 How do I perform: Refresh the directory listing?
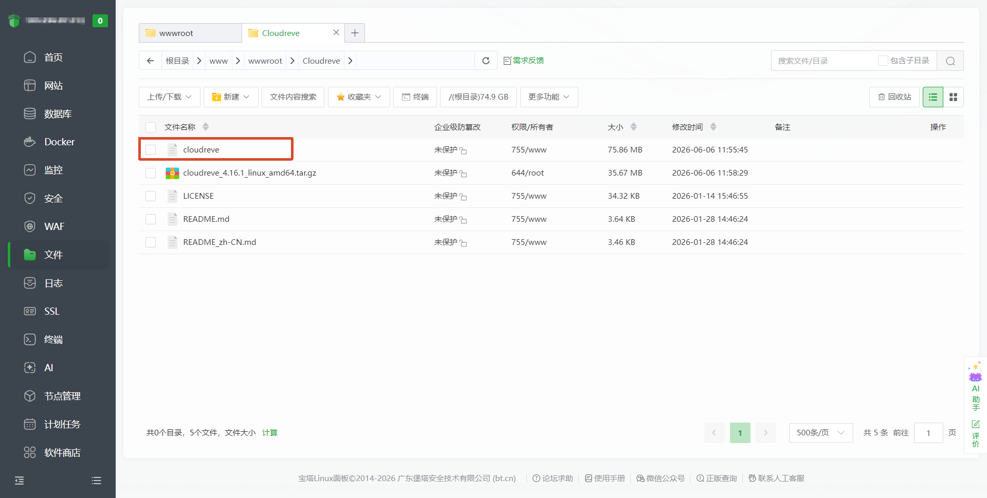(x=486, y=61)
